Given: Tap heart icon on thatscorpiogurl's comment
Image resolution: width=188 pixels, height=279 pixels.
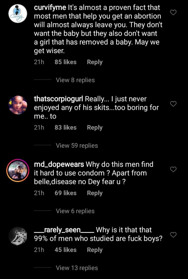Looking at the screenshot, I should tap(173, 104).
